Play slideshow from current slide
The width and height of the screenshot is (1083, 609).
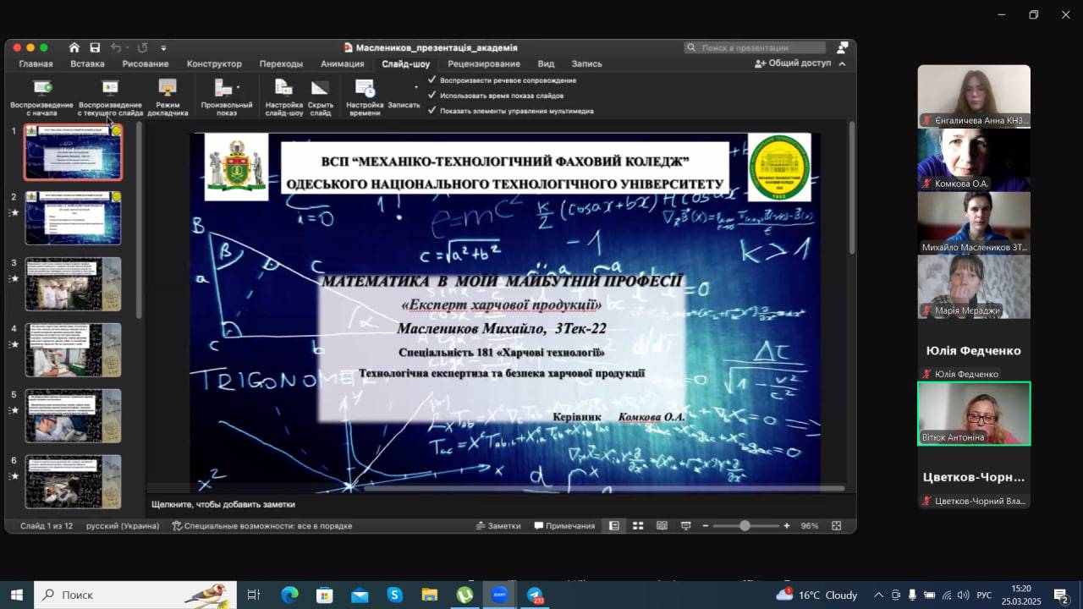coord(110,97)
